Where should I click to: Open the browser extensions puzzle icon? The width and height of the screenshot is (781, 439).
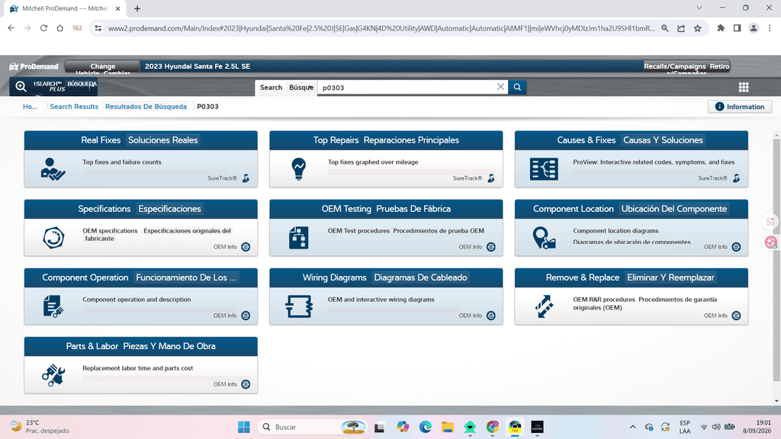tap(721, 28)
